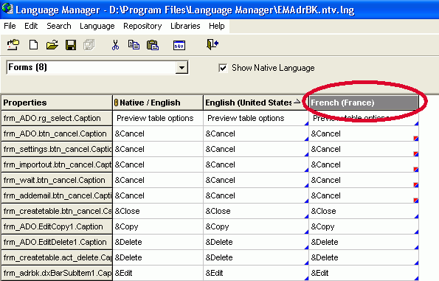
Task: Click English (United States) &Edit cell
Action: (256, 273)
